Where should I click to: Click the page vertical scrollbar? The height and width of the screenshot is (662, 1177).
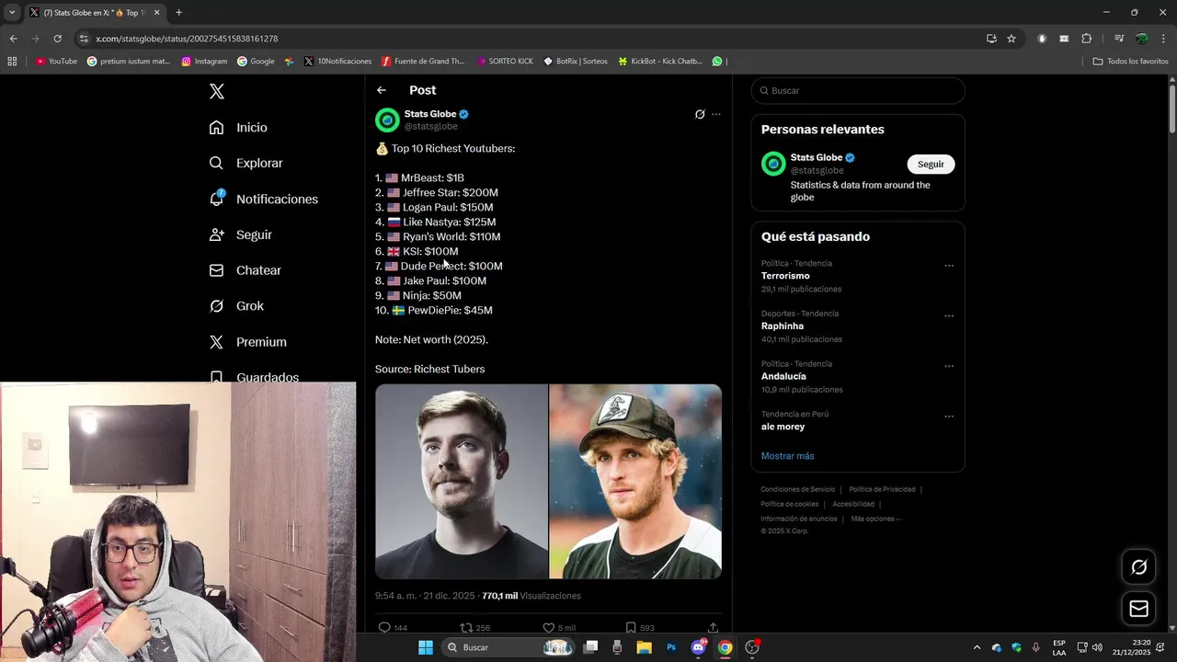pos(1171,110)
